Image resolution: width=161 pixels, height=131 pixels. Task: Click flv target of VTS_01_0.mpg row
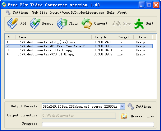120,54
